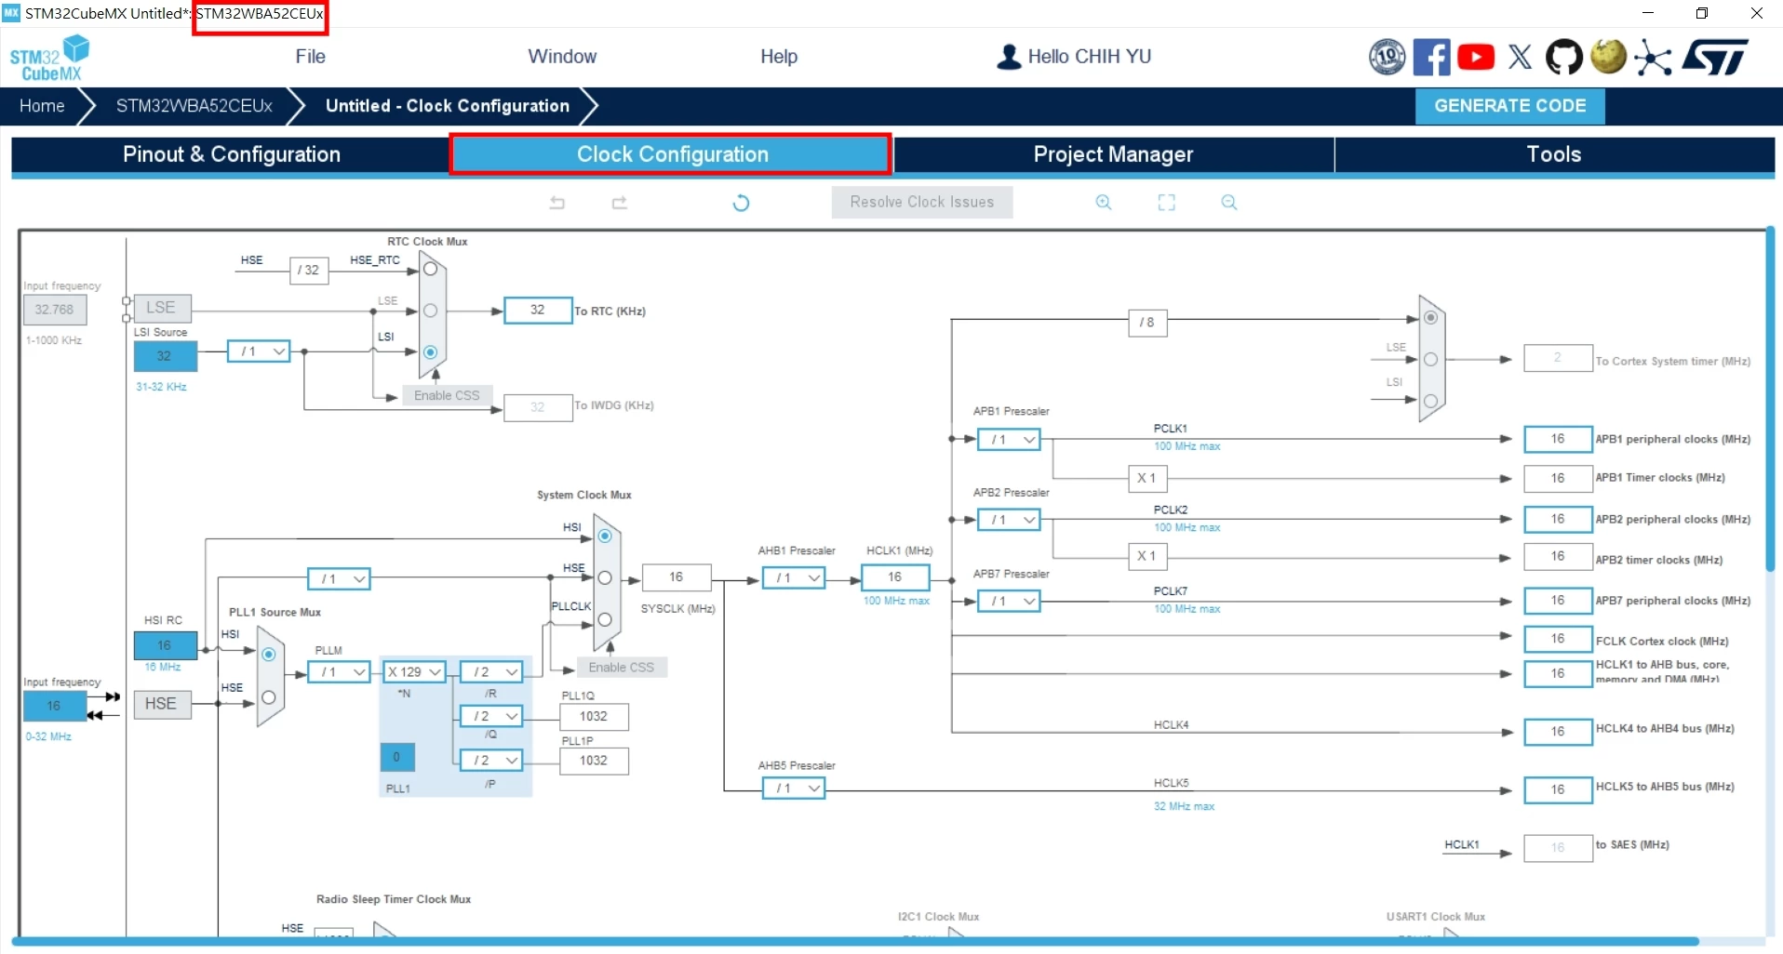
Task: Go to Home breadcrumb
Action: tap(42, 106)
